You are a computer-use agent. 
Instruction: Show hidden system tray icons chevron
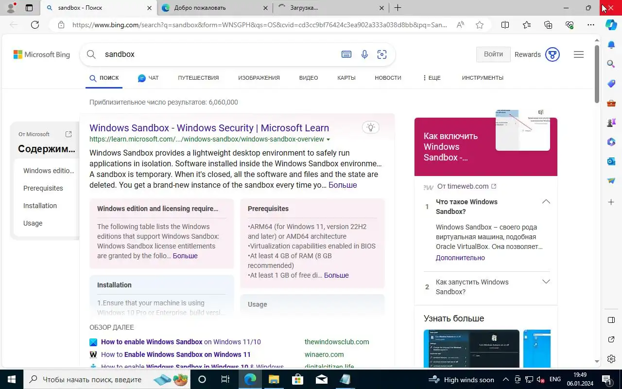click(505, 380)
